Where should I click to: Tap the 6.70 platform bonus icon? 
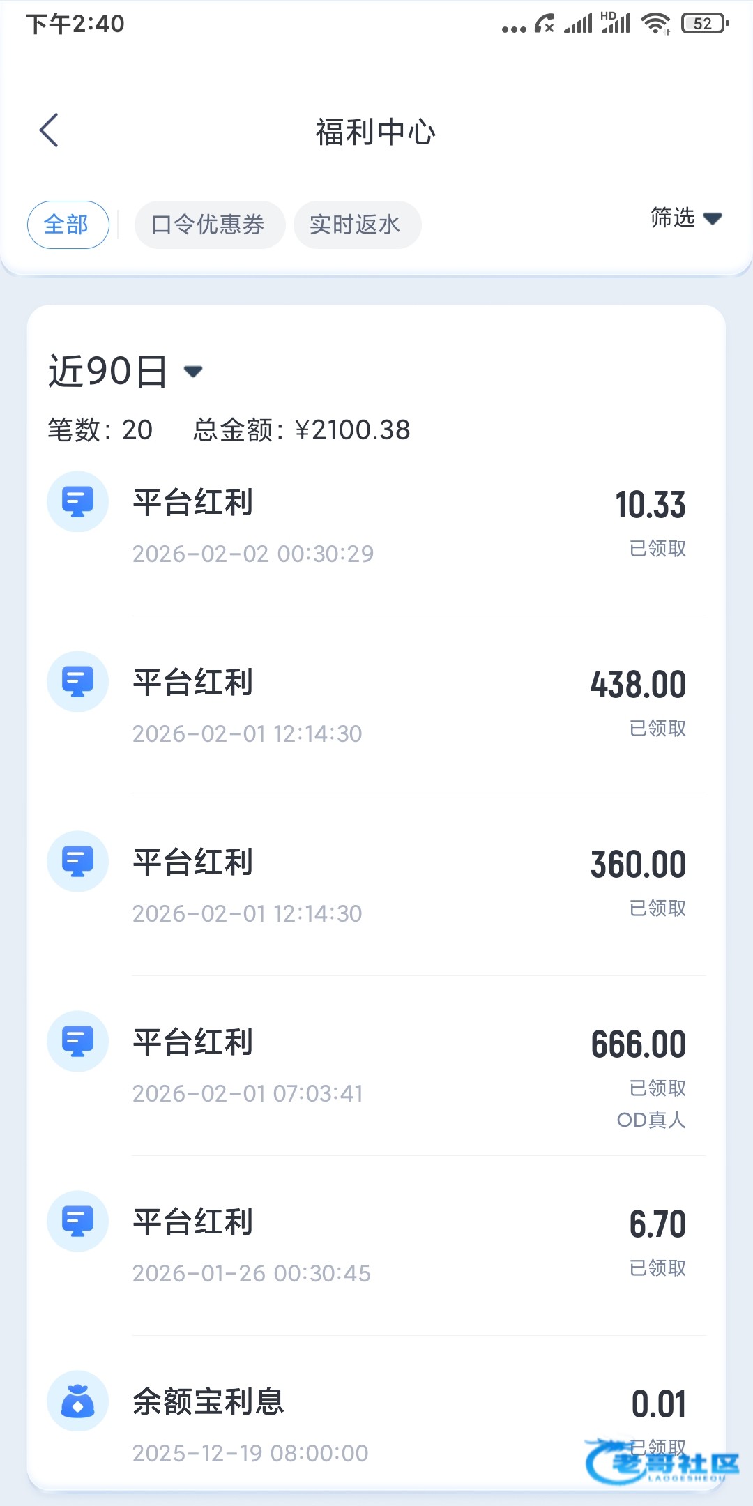click(x=77, y=1222)
